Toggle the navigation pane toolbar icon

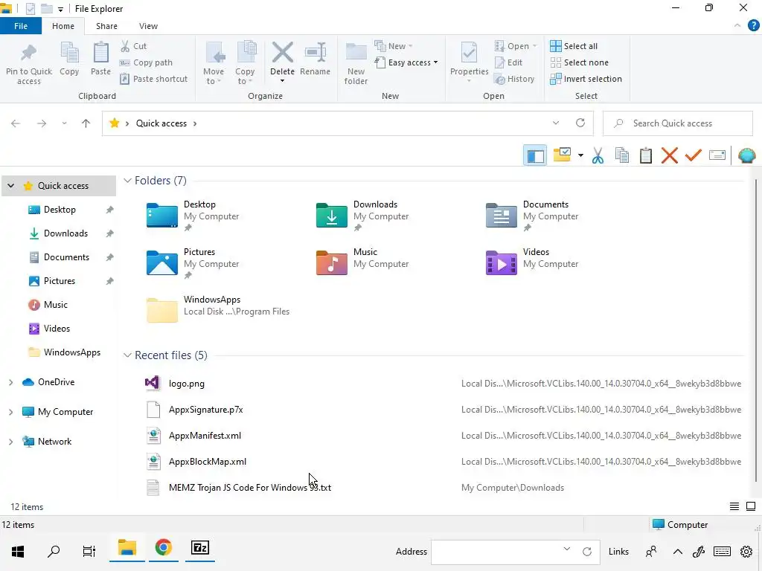pyautogui.click(x=535, y=155)
